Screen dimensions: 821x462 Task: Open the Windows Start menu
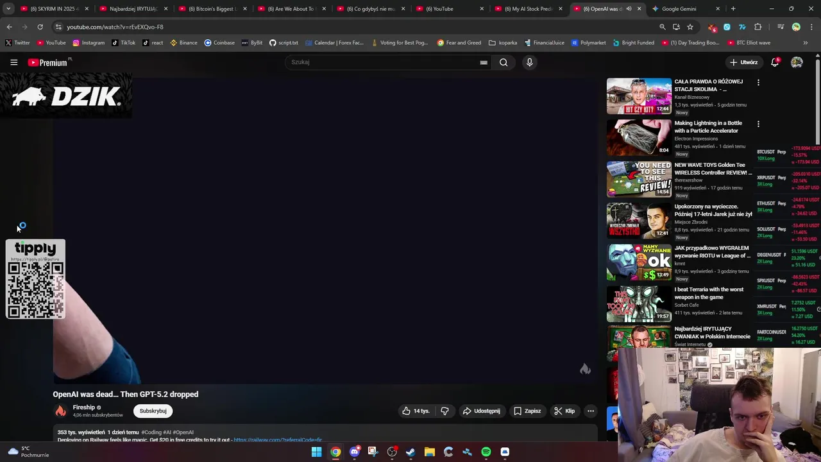coord(316,452)
